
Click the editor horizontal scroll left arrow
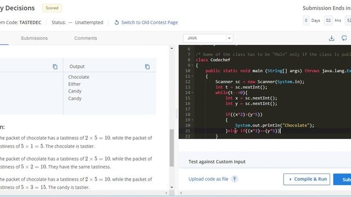(x=181, y=193)
